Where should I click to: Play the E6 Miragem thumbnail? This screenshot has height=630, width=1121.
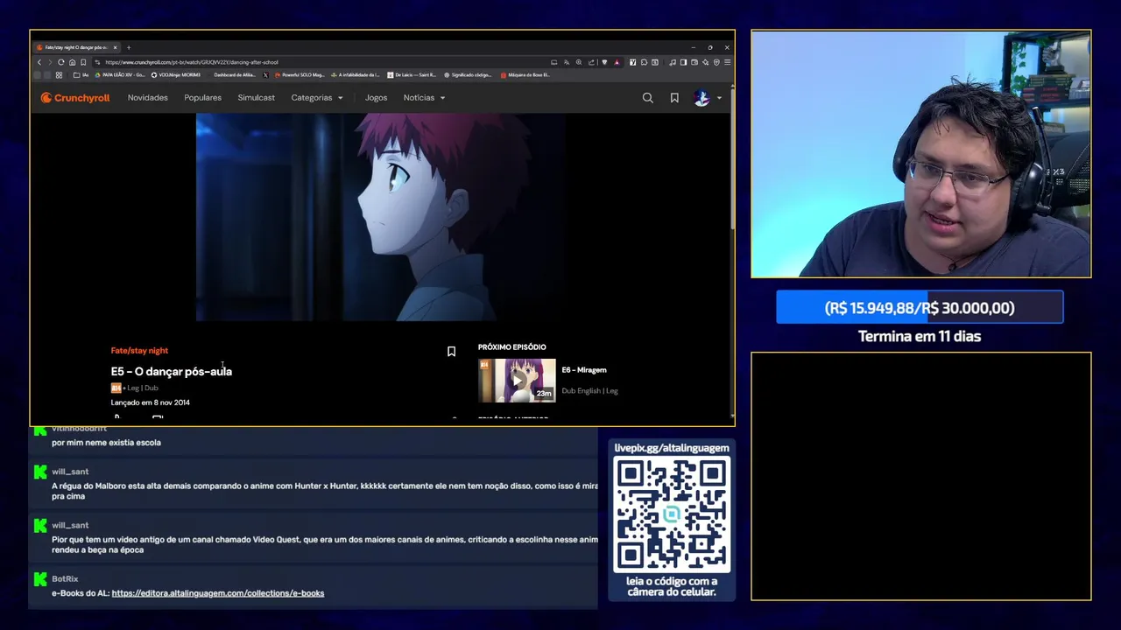(517, 381)
